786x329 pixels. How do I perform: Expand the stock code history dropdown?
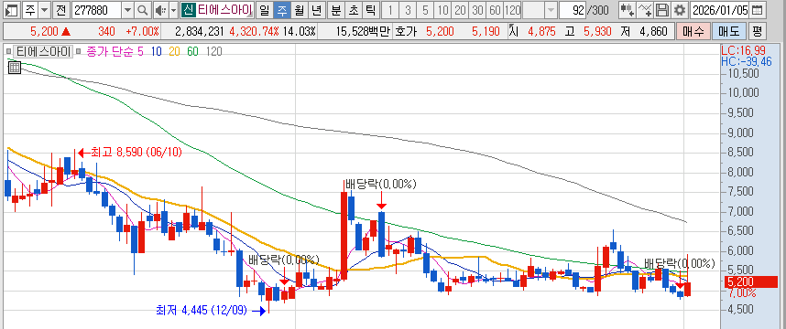click(127, 9)
